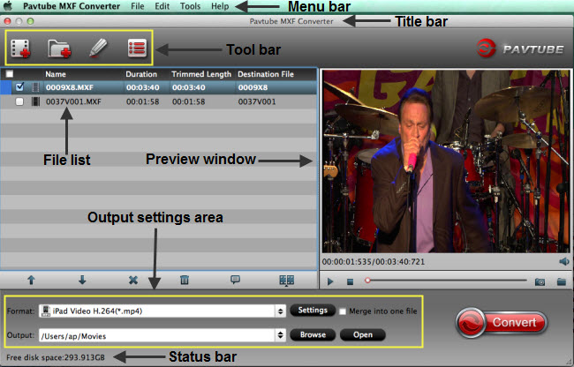574x367 pixels.
Task: Open the snapshot folder icon
Action: coord(562,281)
